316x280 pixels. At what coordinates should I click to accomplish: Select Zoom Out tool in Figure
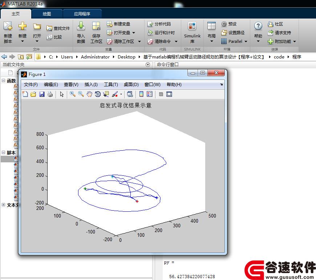pyautogui.click(x=81, y=94)
